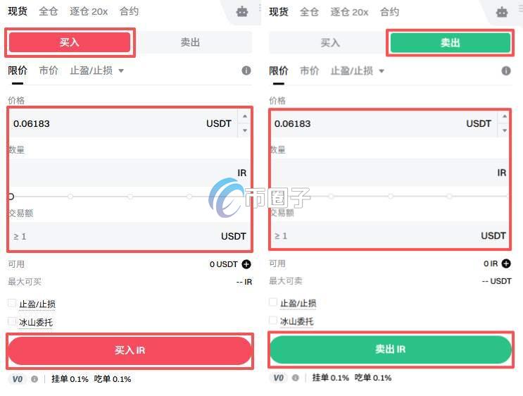523x396 pixels.
Task: Enable 冰山委托 checkbox in sell panel
Action: pyautogui.click(x=273, y=320)
